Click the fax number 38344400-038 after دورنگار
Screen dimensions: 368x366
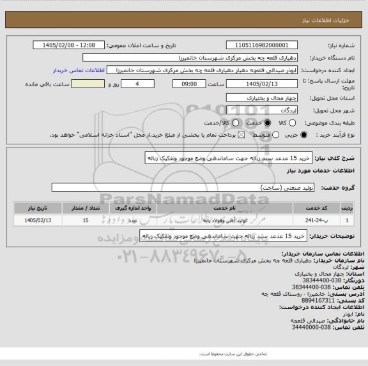(x=321, y=280)
